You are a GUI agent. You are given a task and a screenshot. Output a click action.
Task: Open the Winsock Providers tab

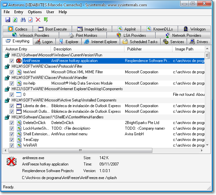coord(31,35)
